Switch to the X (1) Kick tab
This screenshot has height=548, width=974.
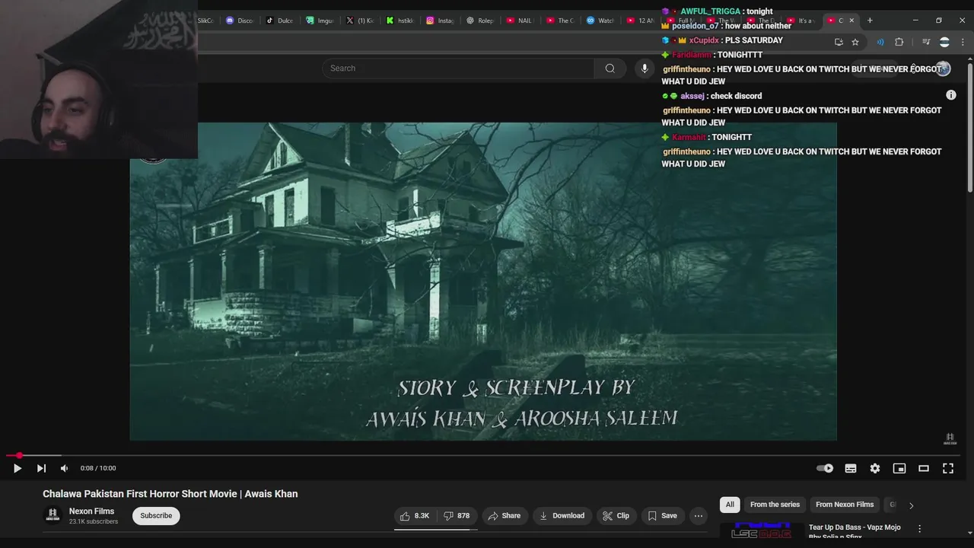[x=361, y=21]
